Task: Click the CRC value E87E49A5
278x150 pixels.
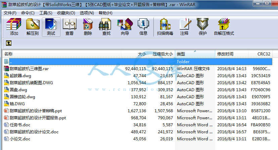Action: (x=261, y=83)
